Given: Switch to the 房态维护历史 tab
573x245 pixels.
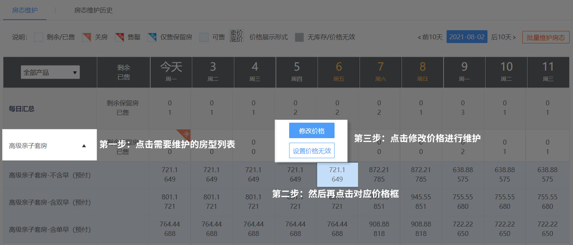Looking at the screenshot, I should tap(93, 10).
